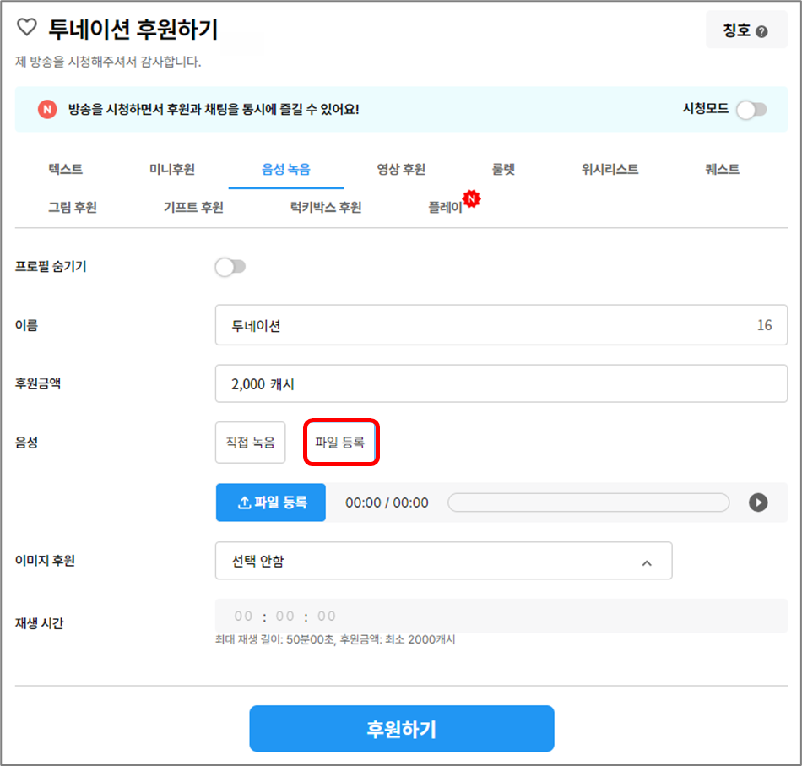
Task: Click the audio progress bar
Action: pyautogui.click(x=588, y=503)
